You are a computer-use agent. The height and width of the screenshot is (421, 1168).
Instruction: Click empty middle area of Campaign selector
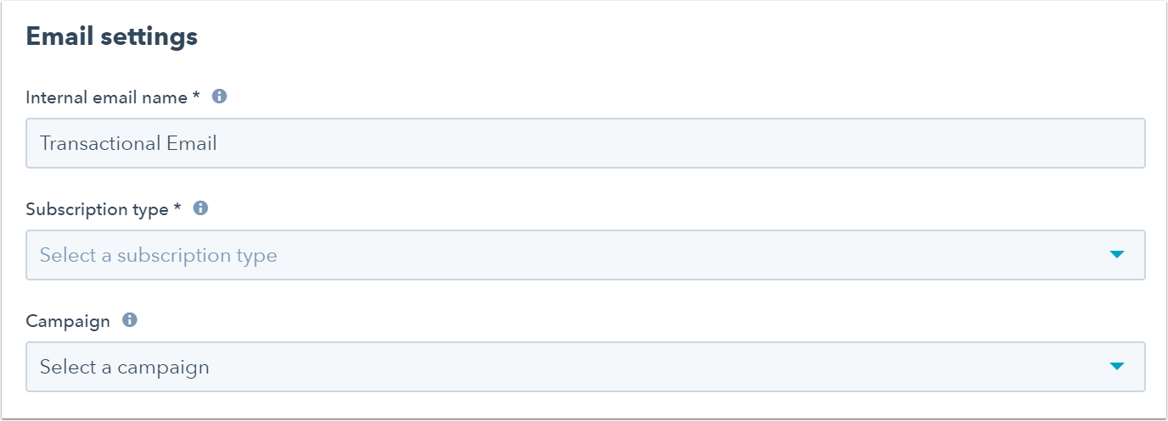(x=654, y=367)
